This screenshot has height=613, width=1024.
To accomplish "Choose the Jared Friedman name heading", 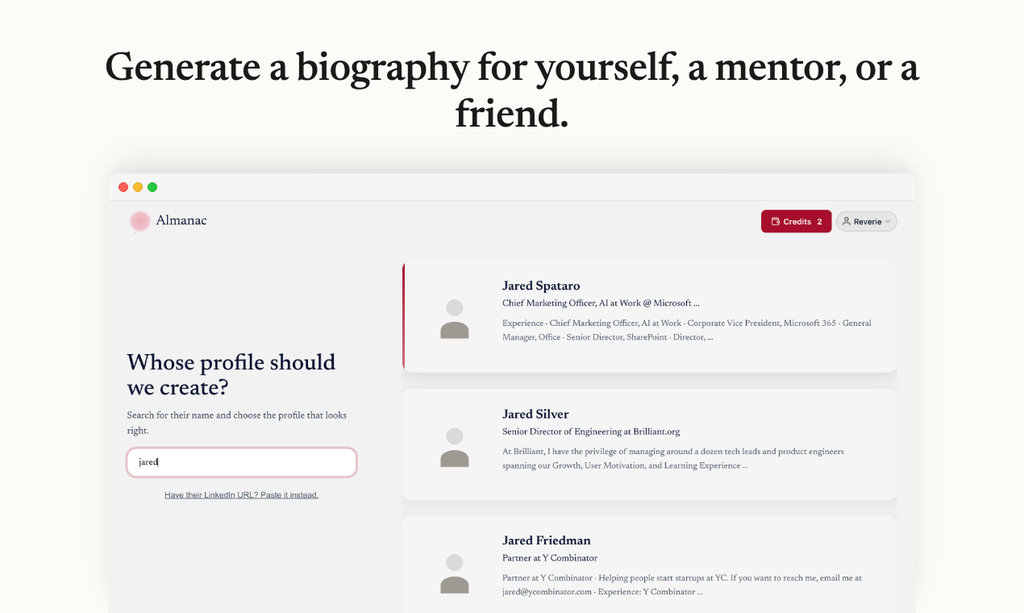I will [x=546, y=540].
